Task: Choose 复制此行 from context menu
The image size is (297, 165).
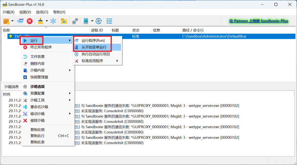Action: (x=47, y=136)
